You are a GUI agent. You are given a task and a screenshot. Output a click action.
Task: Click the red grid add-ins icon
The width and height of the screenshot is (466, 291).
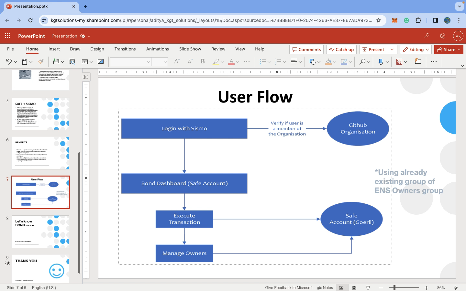[399, 61]
